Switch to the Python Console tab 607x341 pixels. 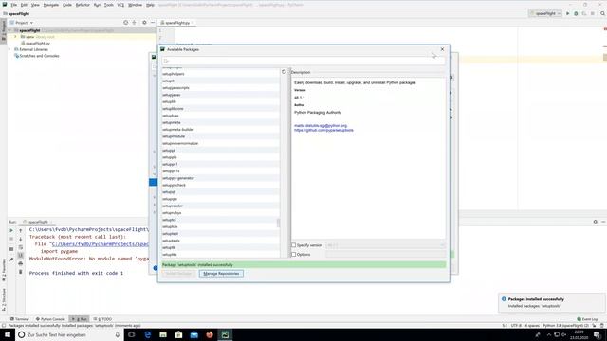(50, 319)
